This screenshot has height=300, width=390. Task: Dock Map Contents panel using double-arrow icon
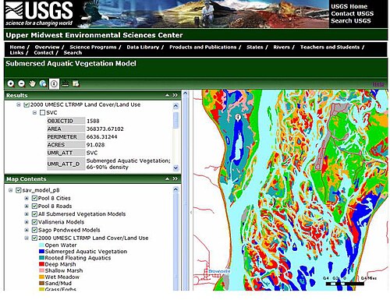(175, 179)
